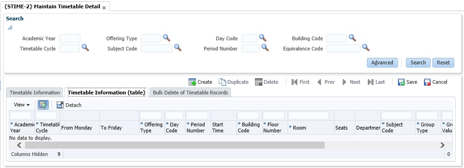Go to the Prev record
464x168 pixels.
click(326, 82)
